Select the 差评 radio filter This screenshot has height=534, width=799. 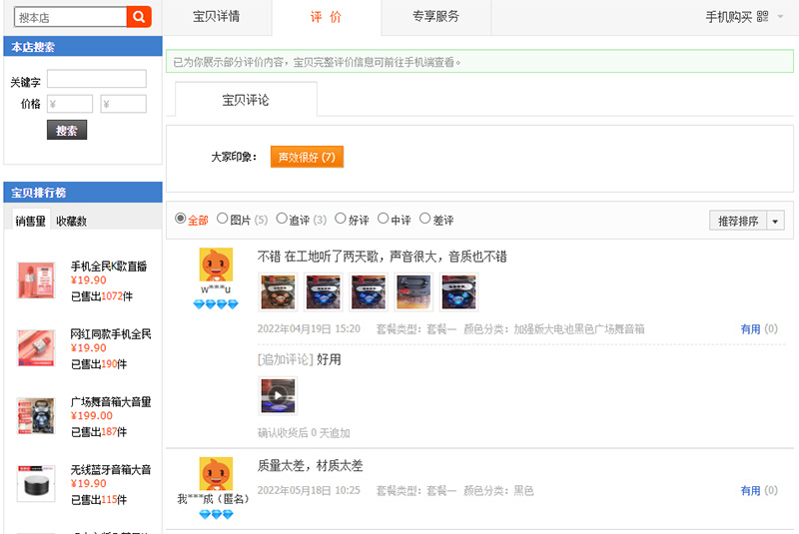pos(425,219)
